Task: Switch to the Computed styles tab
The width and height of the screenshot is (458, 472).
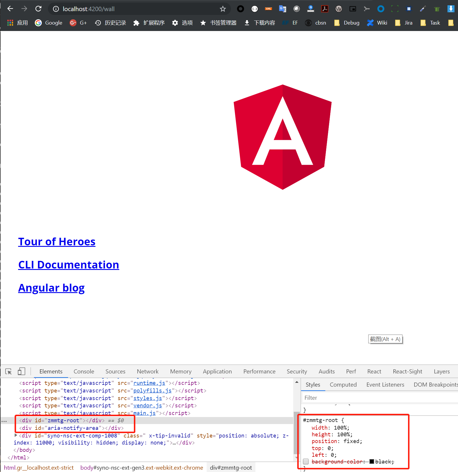Action: (343, 385)
